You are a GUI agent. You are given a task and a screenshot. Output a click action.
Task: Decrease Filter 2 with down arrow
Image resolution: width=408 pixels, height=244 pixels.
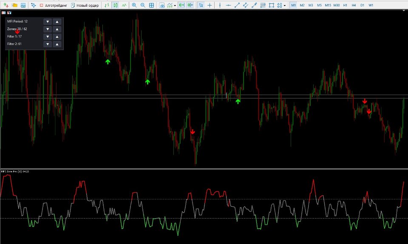[48, 44]
